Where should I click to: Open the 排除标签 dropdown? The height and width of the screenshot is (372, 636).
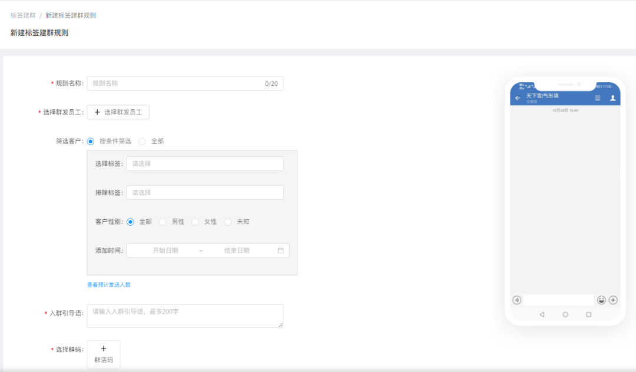coord(206,193)
